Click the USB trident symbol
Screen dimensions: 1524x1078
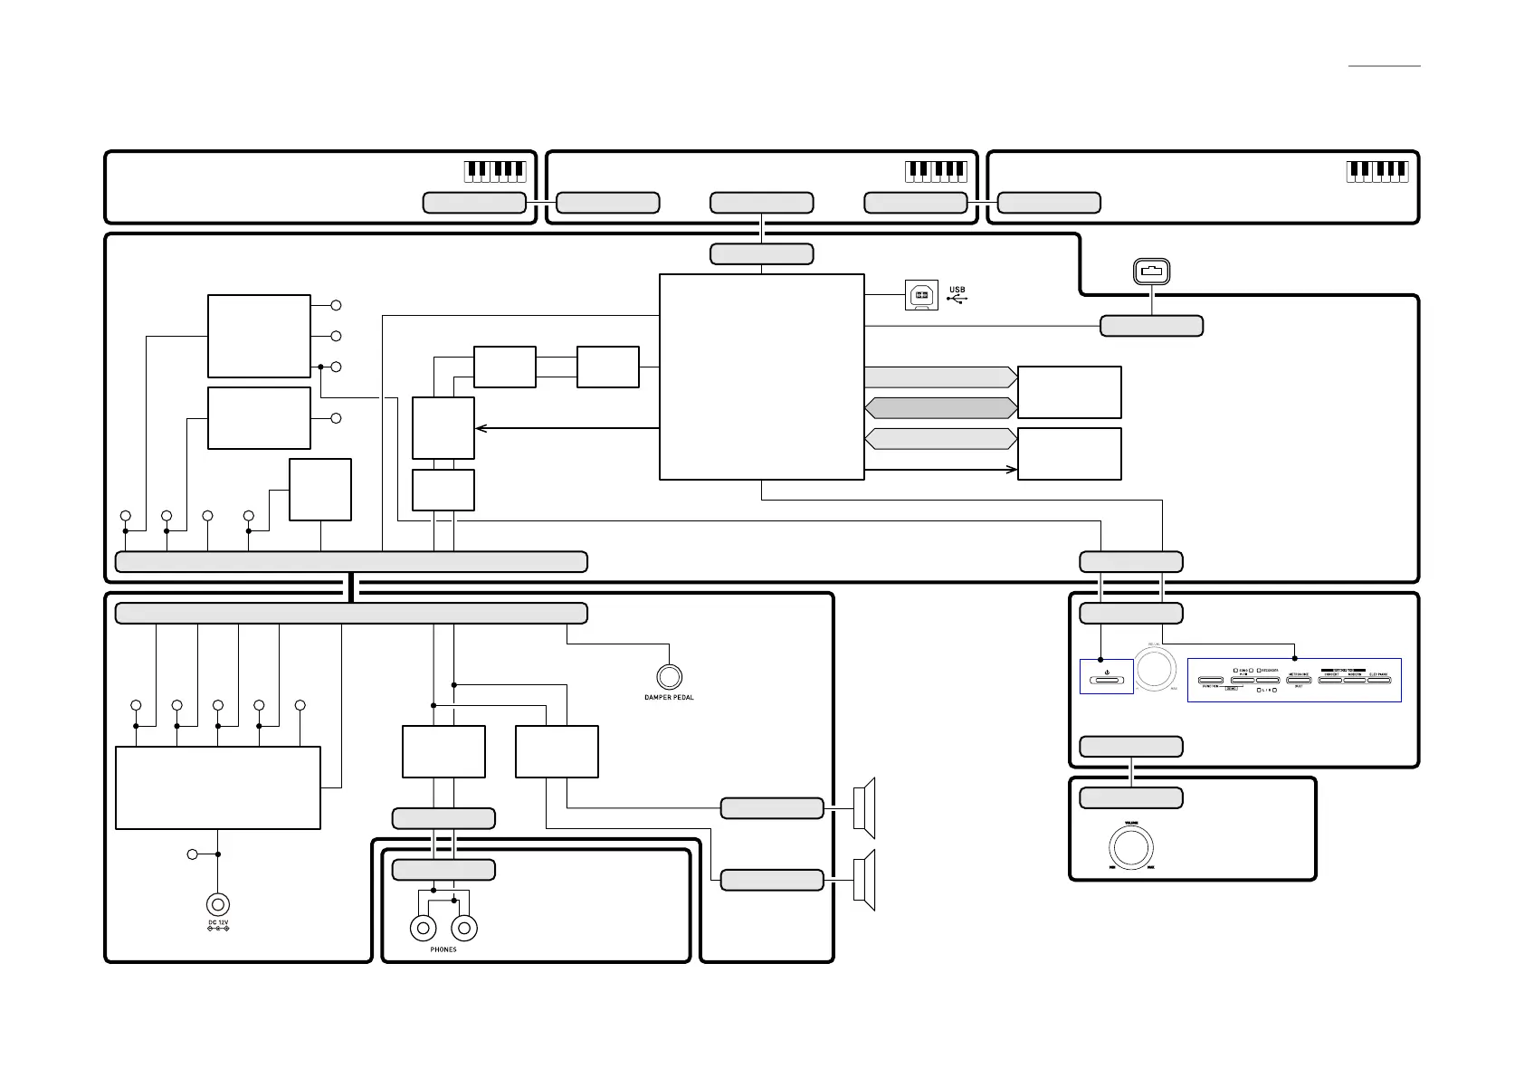[x=957, y=299]
